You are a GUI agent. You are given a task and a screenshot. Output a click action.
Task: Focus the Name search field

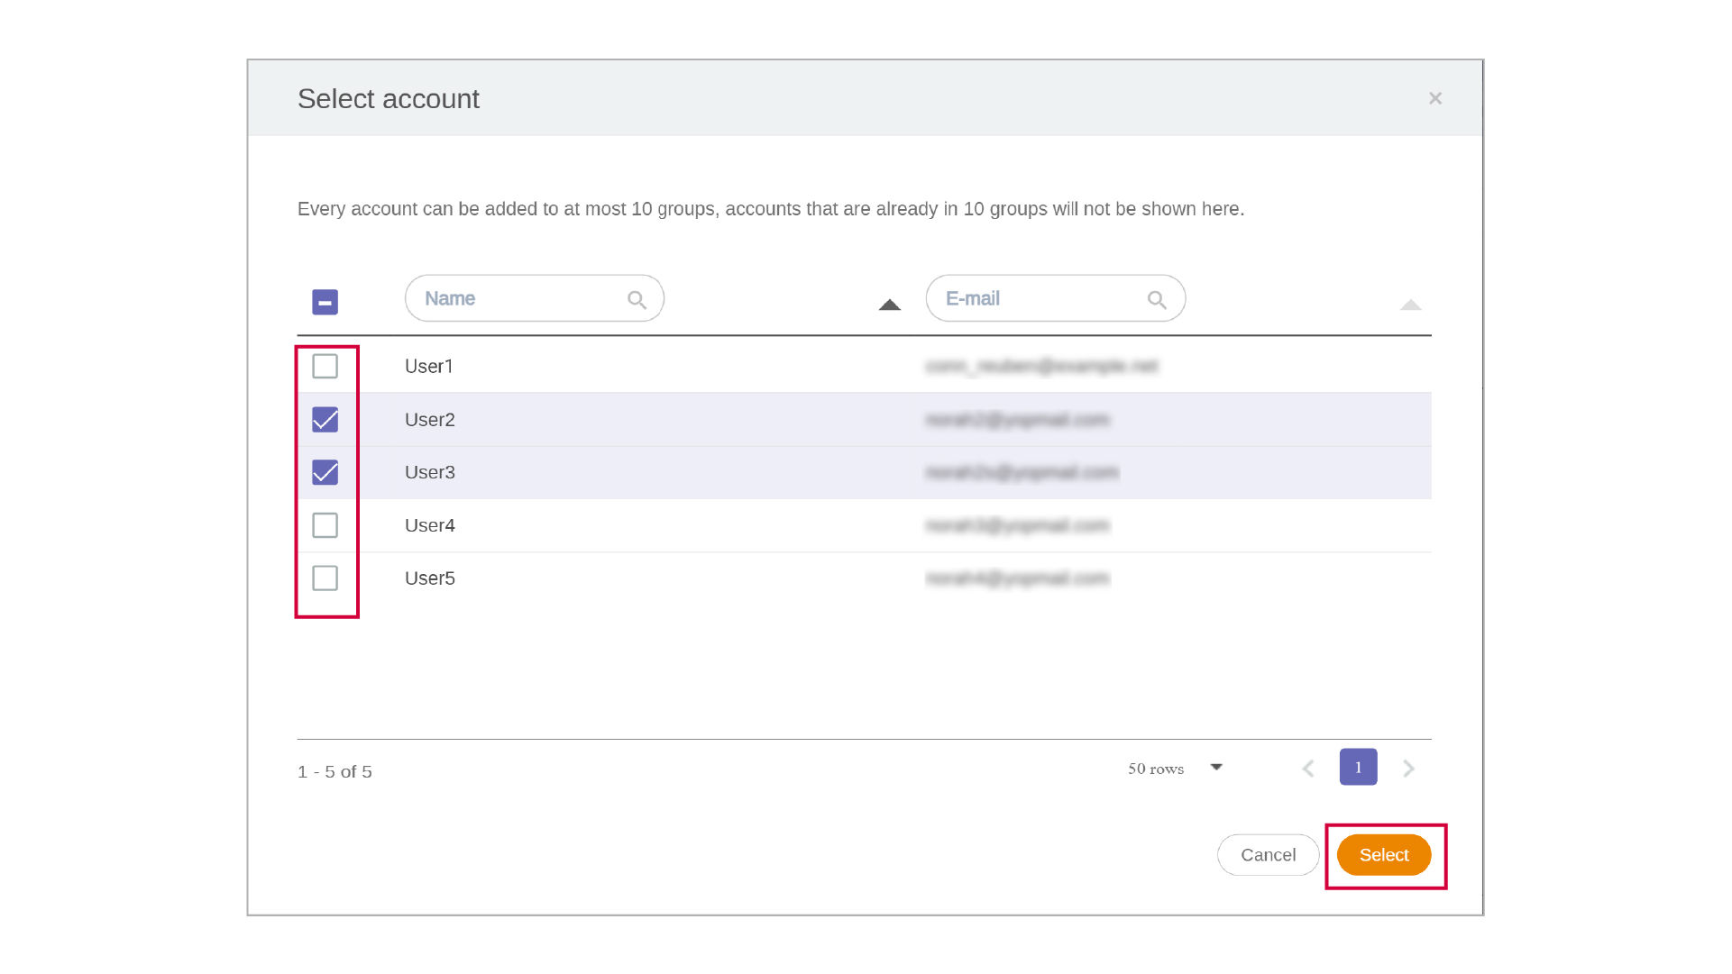[x=518, y=299]
